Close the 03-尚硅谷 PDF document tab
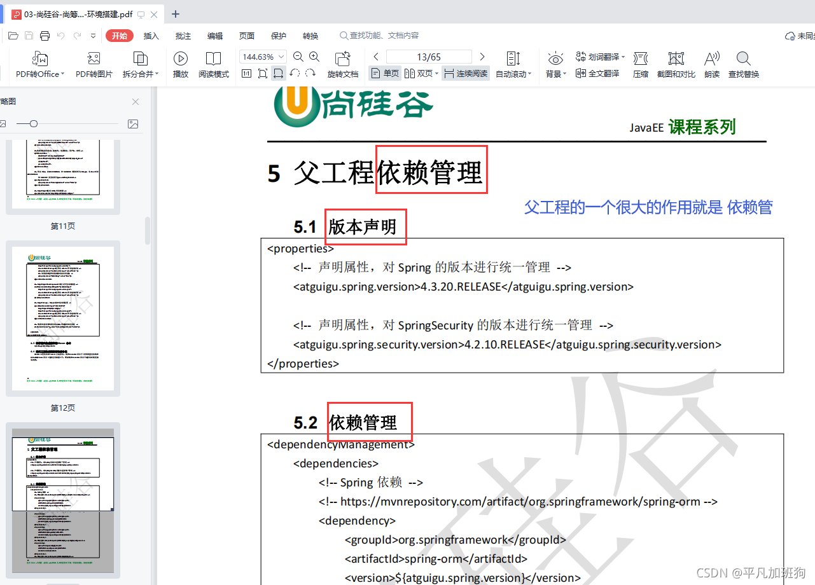The image size is (815, 585). (154, 14)
